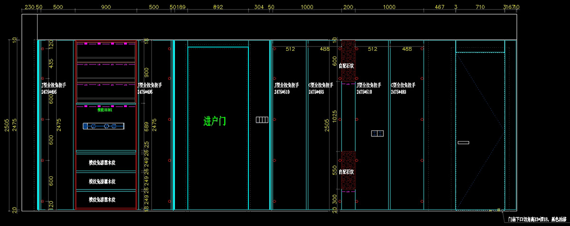Viewport: 570px width, 226px height.
Task: Click the 892 dimension above entry door
Action: pos(218,7)
